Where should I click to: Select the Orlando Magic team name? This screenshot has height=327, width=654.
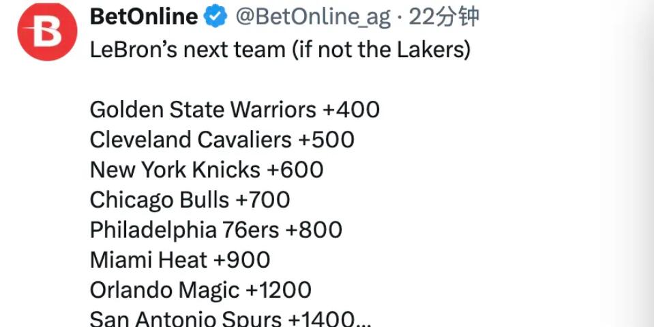164,290
